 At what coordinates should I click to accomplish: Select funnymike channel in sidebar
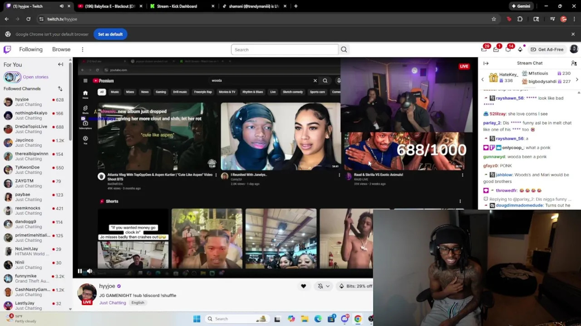[35, 278]
